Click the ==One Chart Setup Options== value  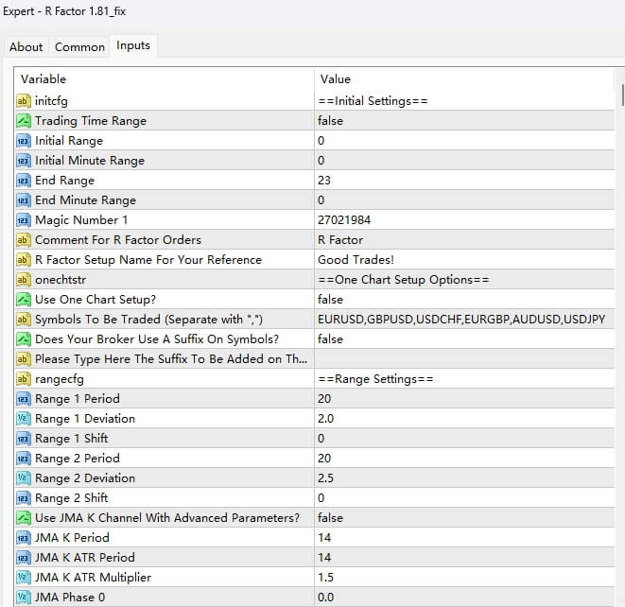pyautogui.click(x=404, y=280)
